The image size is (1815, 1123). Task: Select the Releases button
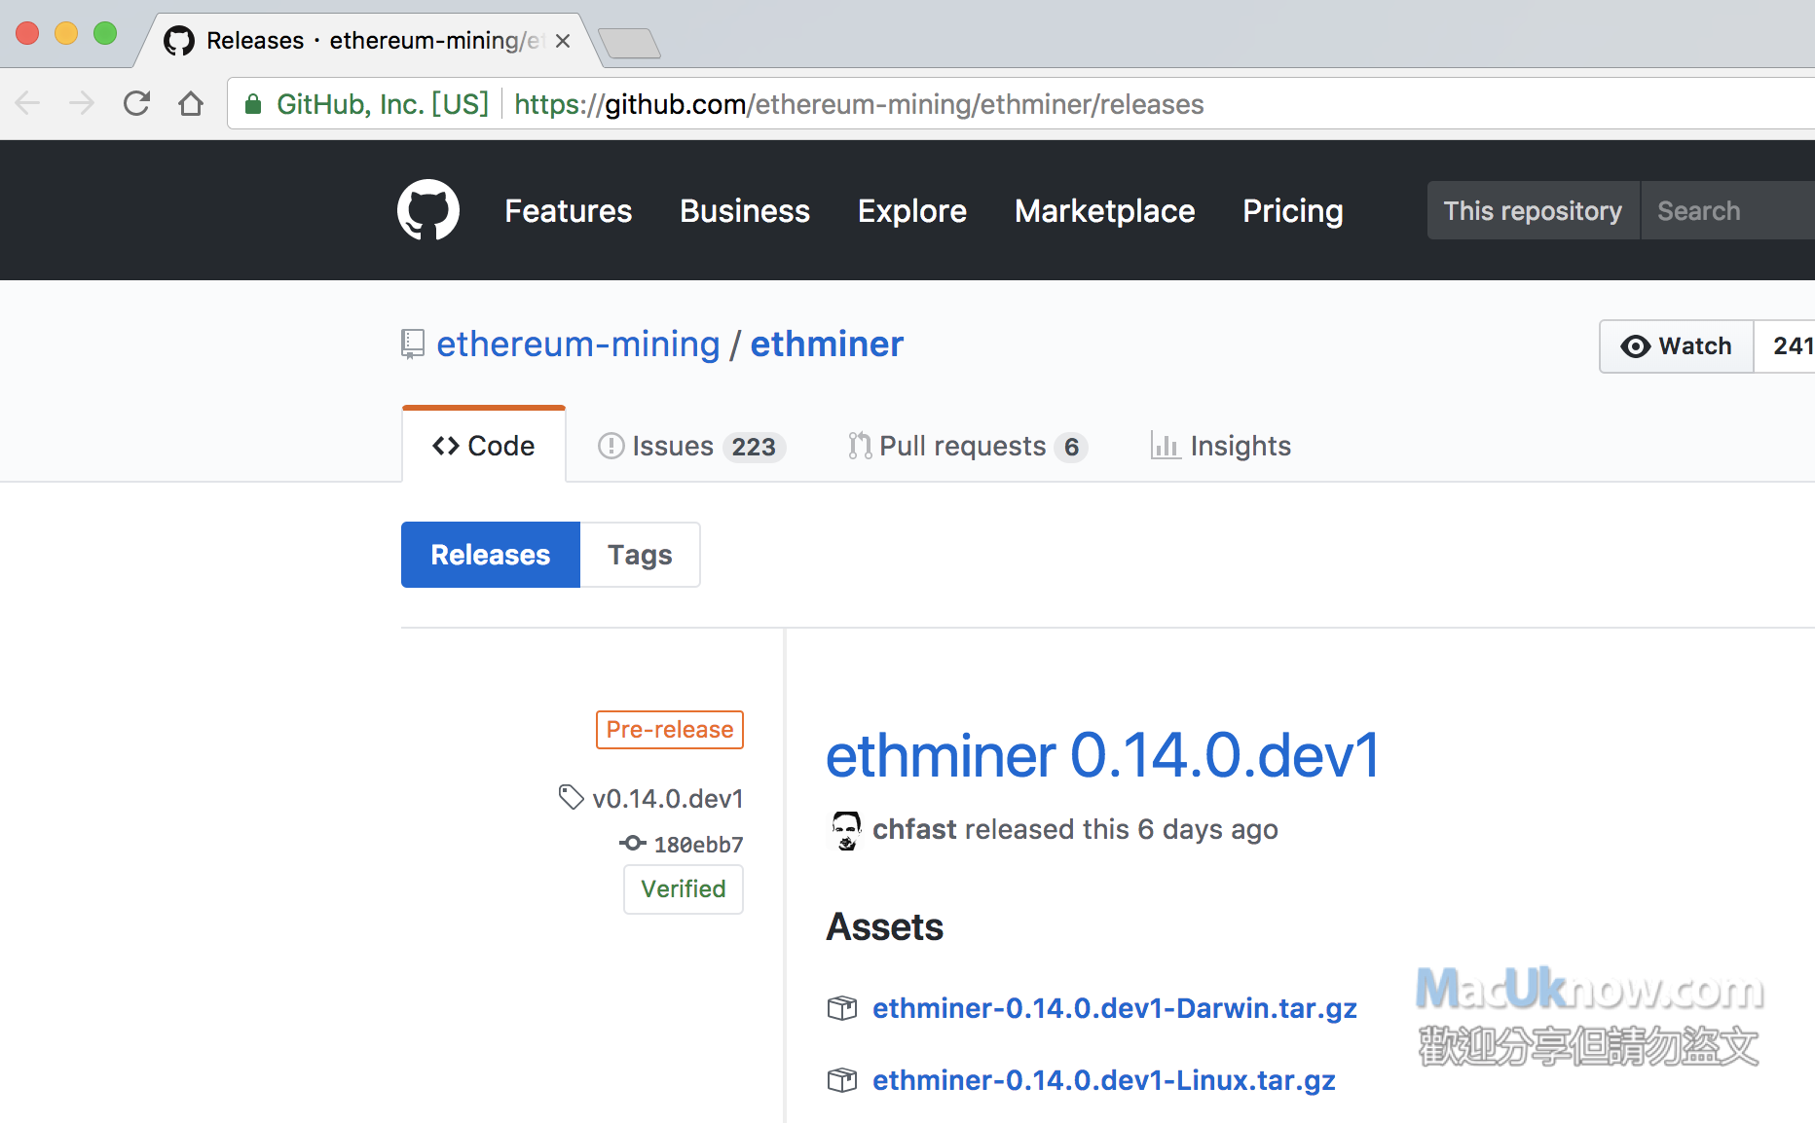click(x=491, y=555)
